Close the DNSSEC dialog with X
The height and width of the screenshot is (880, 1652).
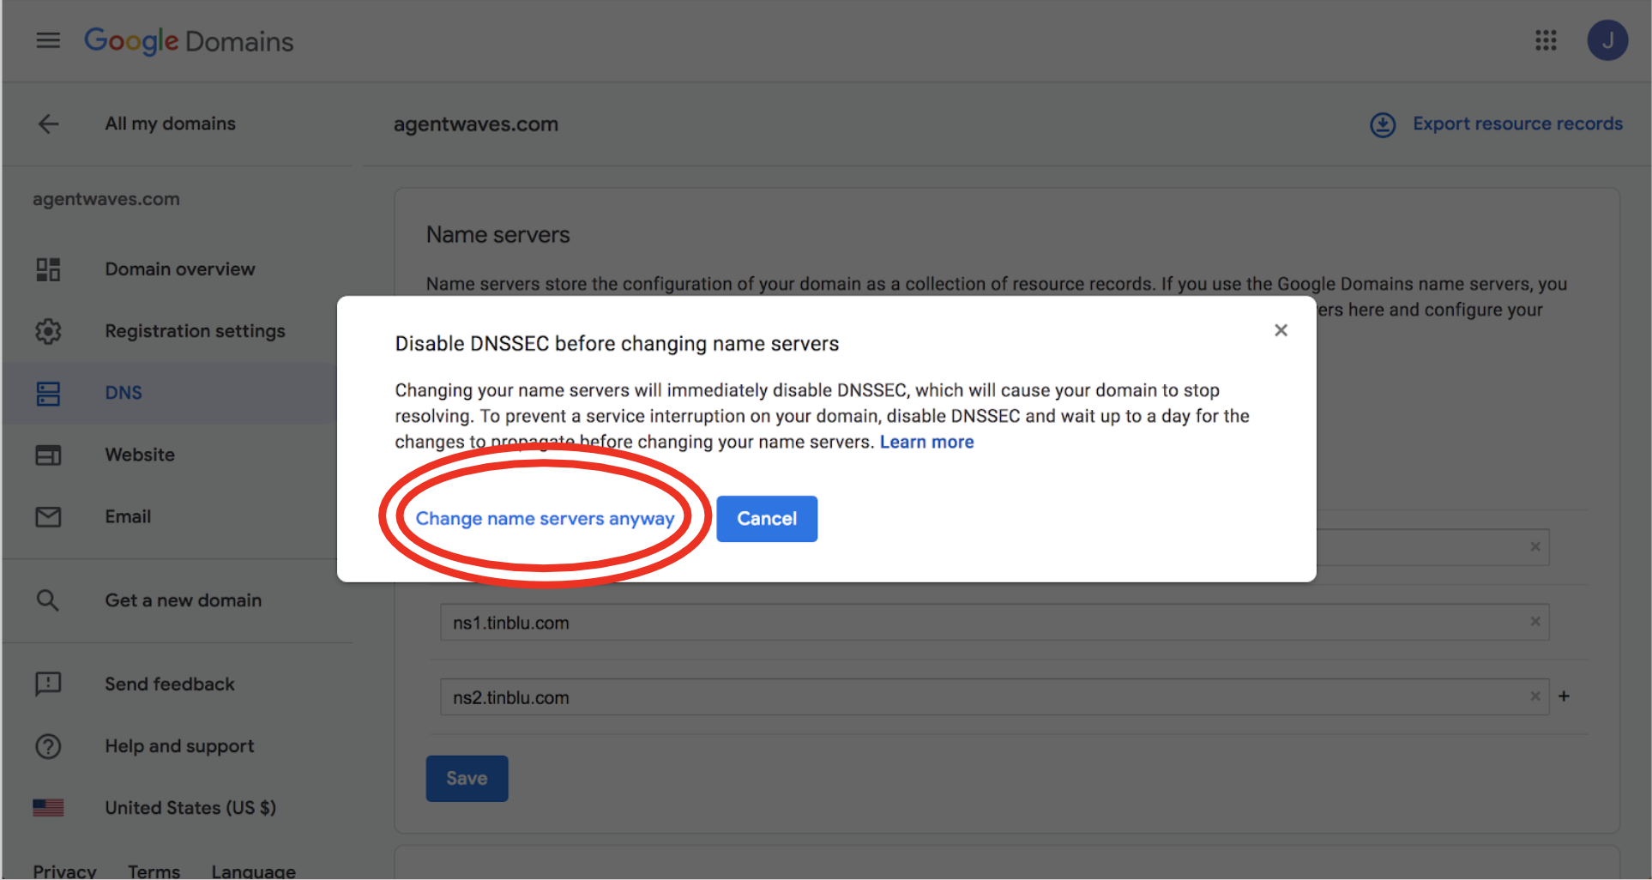pos(1281,330)
